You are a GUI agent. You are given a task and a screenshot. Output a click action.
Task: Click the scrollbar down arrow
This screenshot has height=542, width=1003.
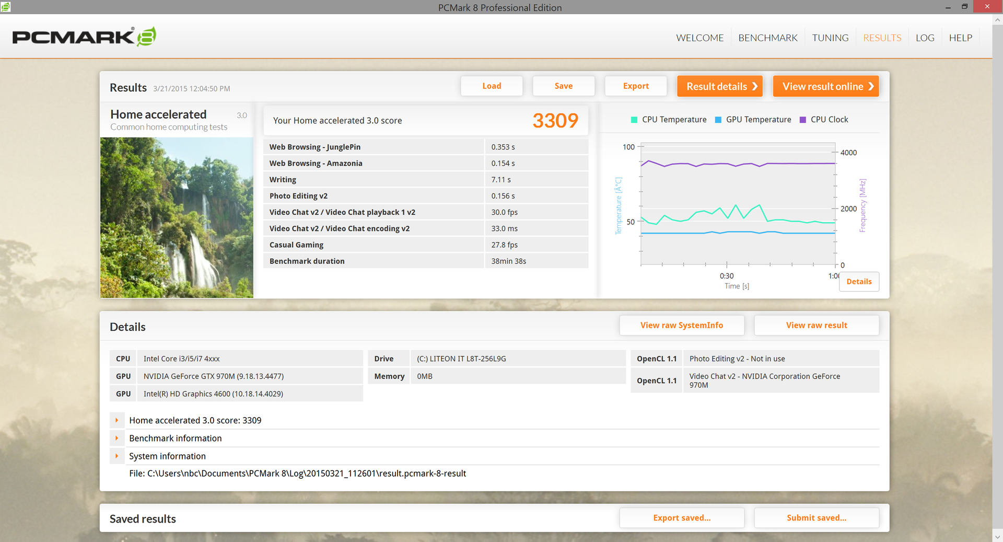(x=997, y=537)
